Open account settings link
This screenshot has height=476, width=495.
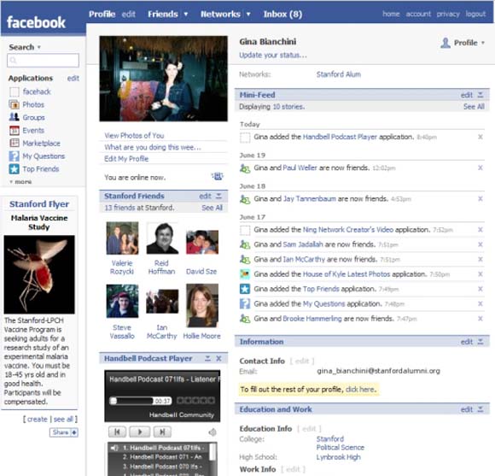tap(418, 14)
